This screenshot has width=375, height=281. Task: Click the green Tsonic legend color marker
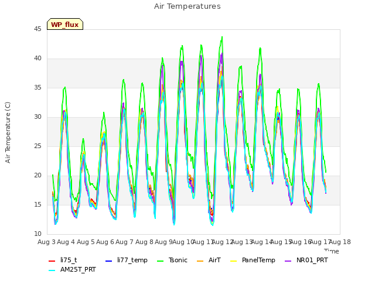pos(161,261)
